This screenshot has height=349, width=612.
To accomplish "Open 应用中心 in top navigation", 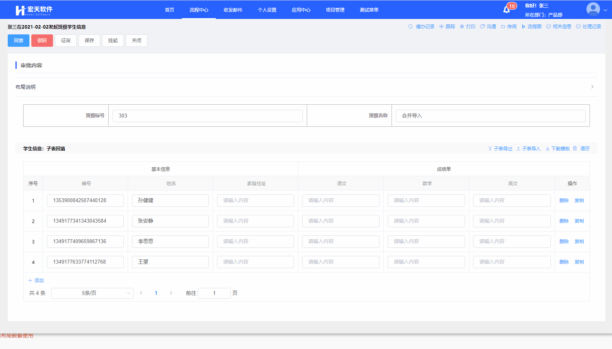I will click(x=301, y=10).
